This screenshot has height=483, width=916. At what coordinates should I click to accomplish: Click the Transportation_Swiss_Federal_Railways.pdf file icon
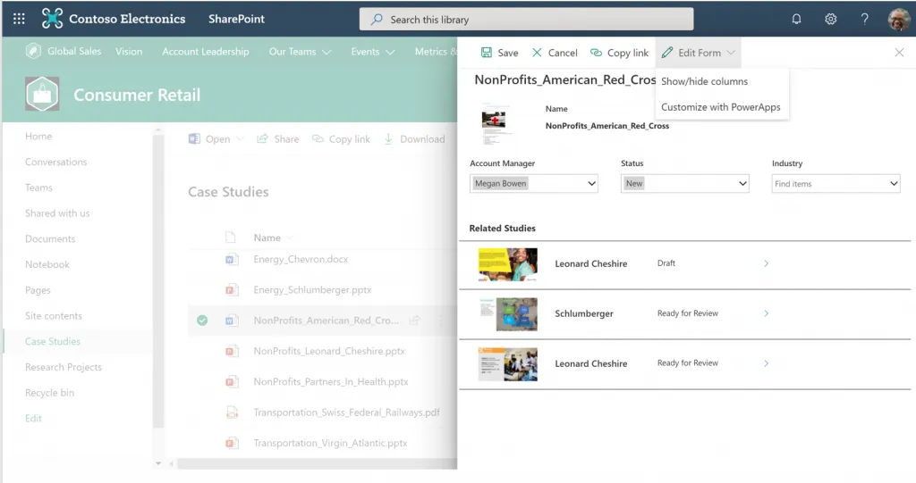point(232,412)
